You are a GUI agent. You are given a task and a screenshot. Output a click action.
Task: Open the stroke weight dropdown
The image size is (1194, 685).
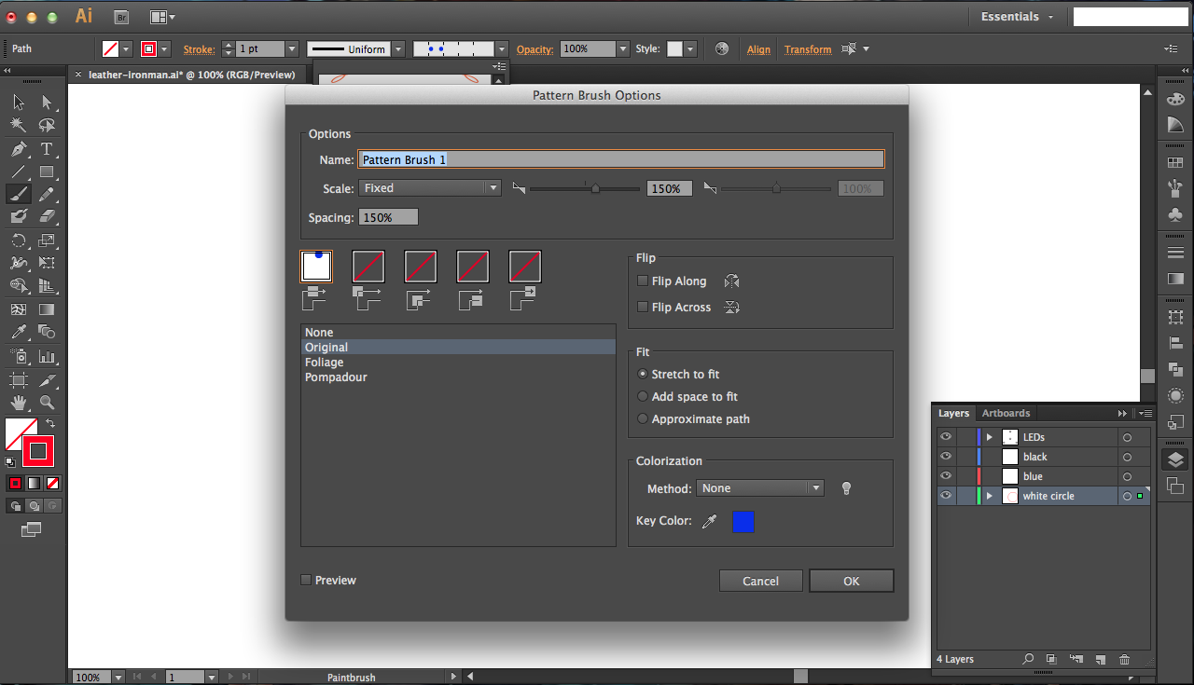coord(292,49)
